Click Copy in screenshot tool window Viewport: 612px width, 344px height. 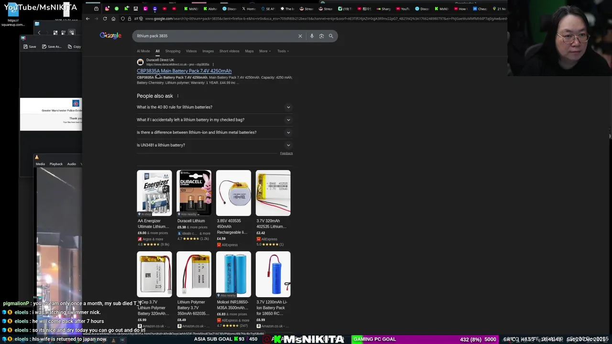pos(74,46)
